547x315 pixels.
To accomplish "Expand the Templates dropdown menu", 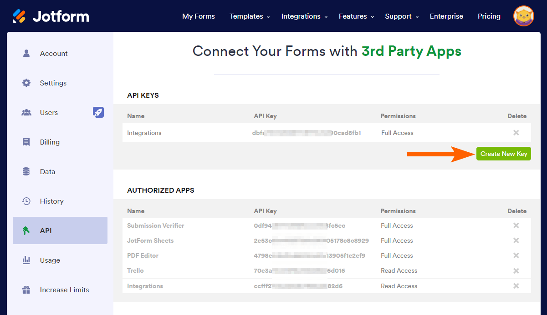I will tap(250, 16).
